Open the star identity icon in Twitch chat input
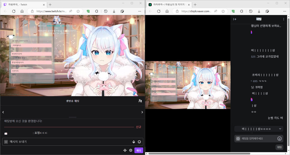Viewport: 290px width, 155px height. point(6,142)
